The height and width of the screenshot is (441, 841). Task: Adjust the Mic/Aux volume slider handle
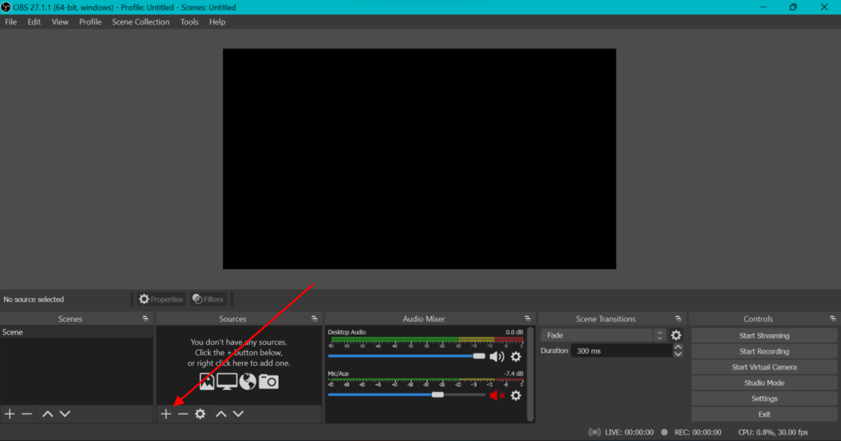click(438, 395)
